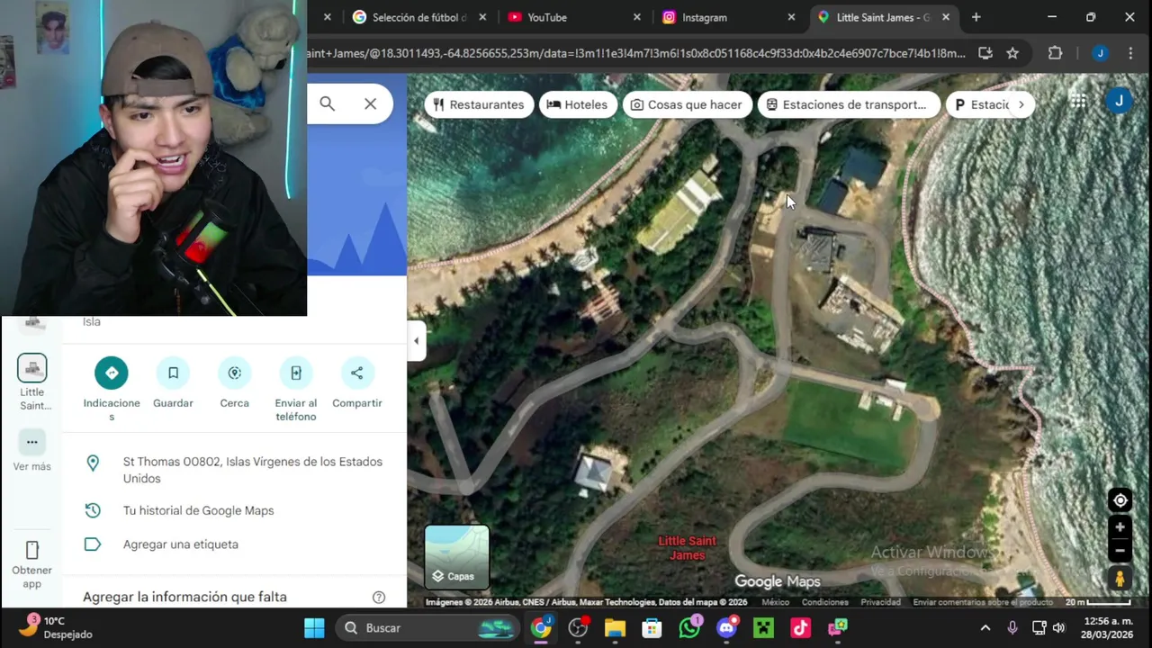
Task: Select the Cosas que hacer chip
Action: tap(687, 104)
